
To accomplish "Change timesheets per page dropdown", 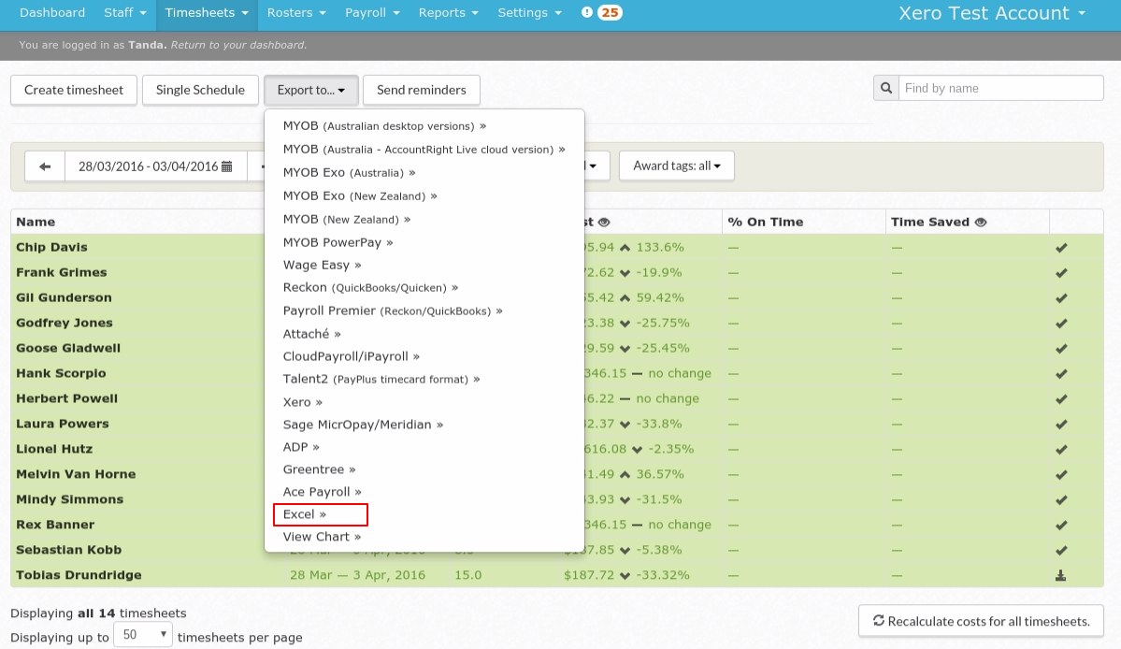I will [x=143, y=635].
